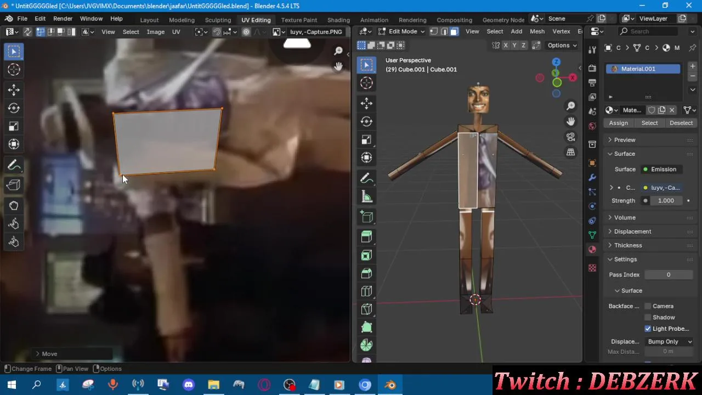Select the Grab sculpt tool in UV editor
Image resolution: width=702 pixels, height=395 pixels.
[x=14, y=206]
